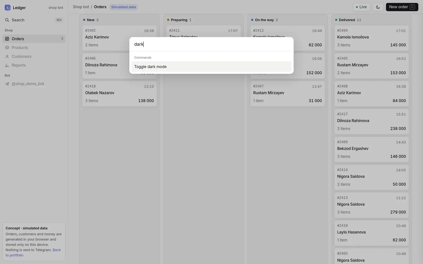The image size is (423, 264).
Task: Click the New column header
Action: point(91,20)
